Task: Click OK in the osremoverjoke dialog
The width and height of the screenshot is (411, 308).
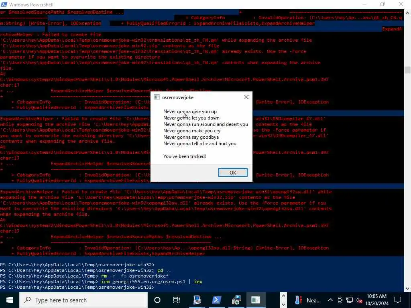Action: coord(233,172)
